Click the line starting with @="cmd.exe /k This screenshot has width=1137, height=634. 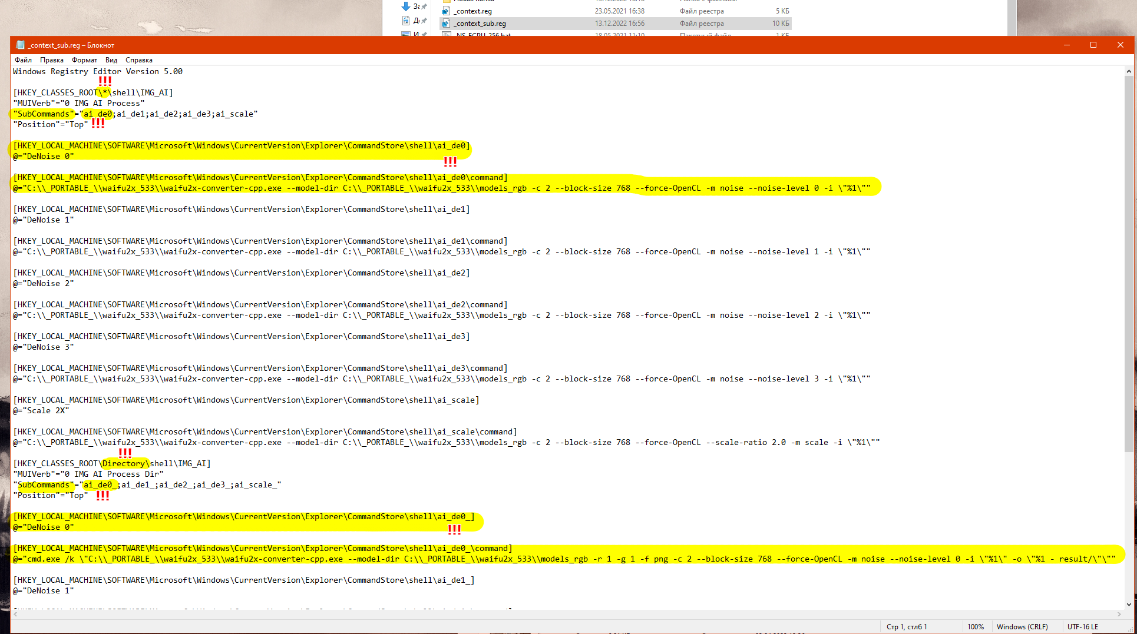564,559
